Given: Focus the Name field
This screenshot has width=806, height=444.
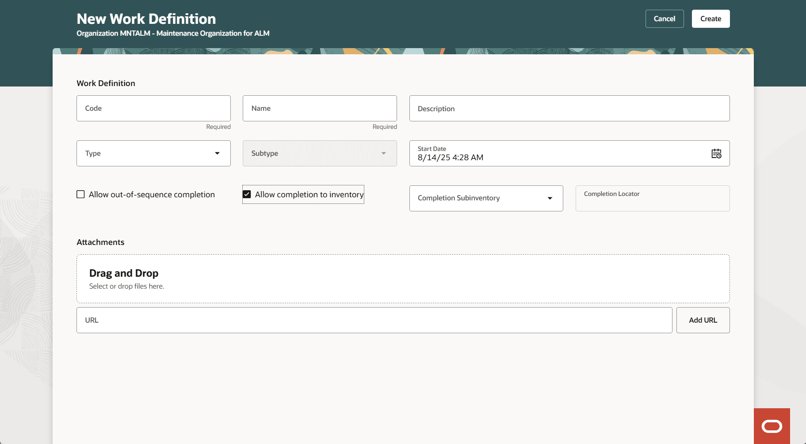Looking at the screenshot, I should pos(319,108).
